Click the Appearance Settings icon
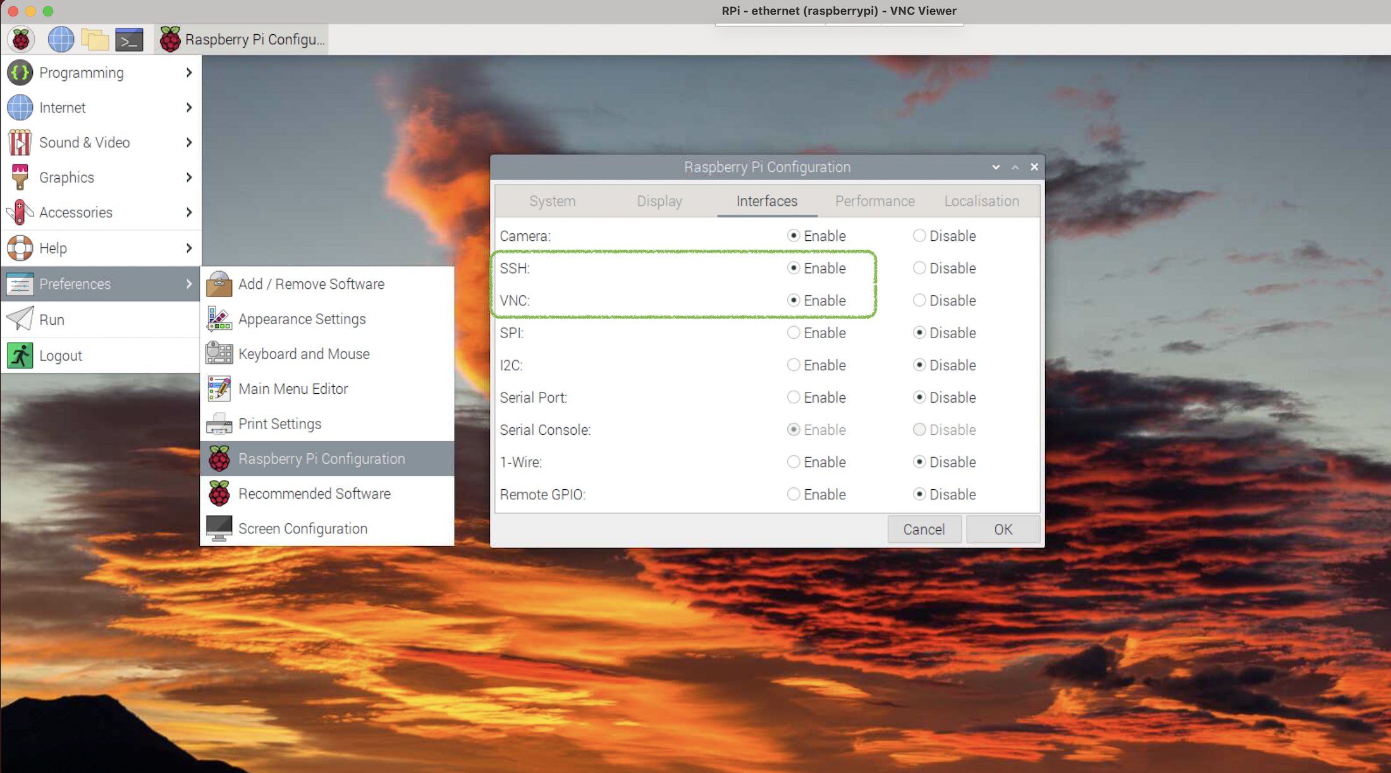The image size is (1391, 773). coord(219,319)
